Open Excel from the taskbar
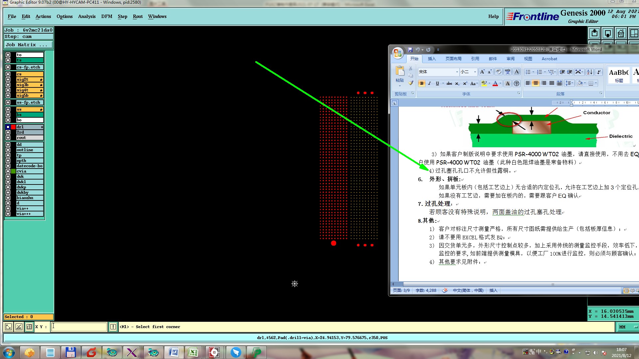 pos(193,352)
